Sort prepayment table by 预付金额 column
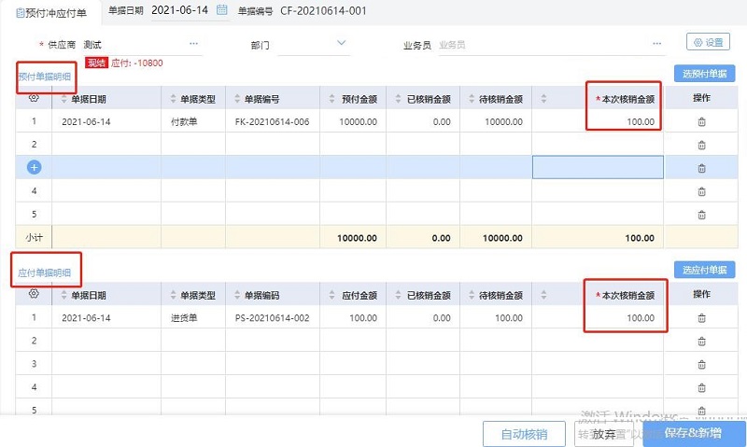Viewport: 747px width, 447px height. click(332, 99)
